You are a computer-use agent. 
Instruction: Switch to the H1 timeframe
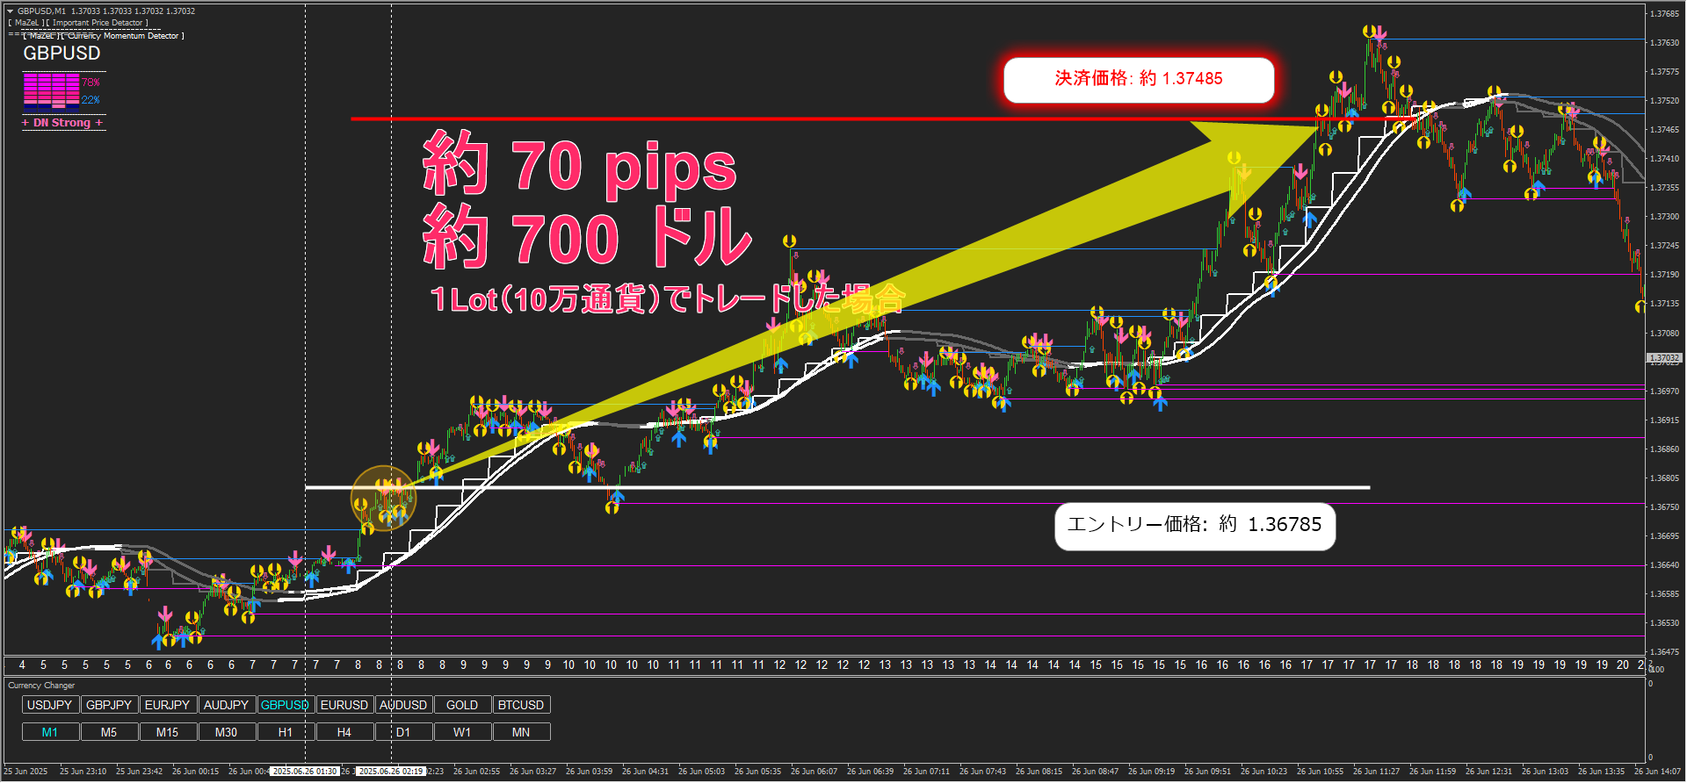[x=285, y=732]
